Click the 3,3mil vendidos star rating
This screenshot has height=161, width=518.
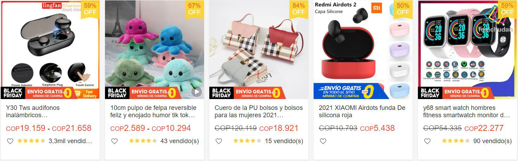31,141
